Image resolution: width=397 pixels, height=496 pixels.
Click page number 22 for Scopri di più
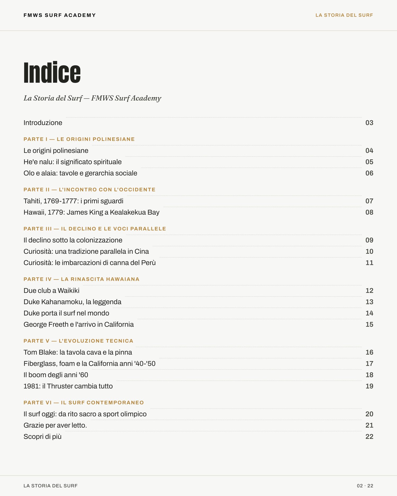[369, 437]
